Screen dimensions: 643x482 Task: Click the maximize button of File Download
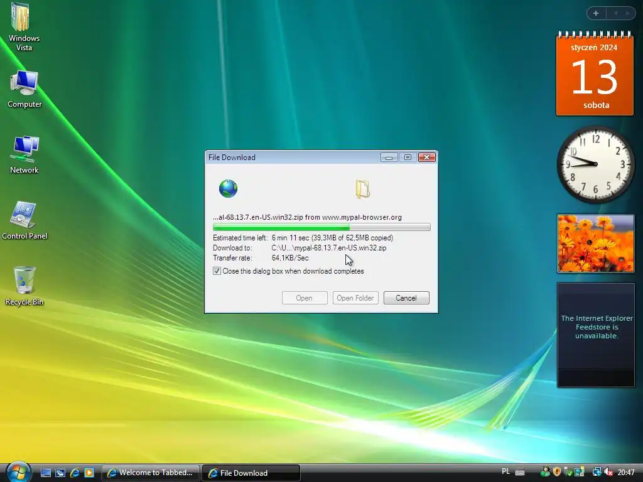tap(408, 158)
